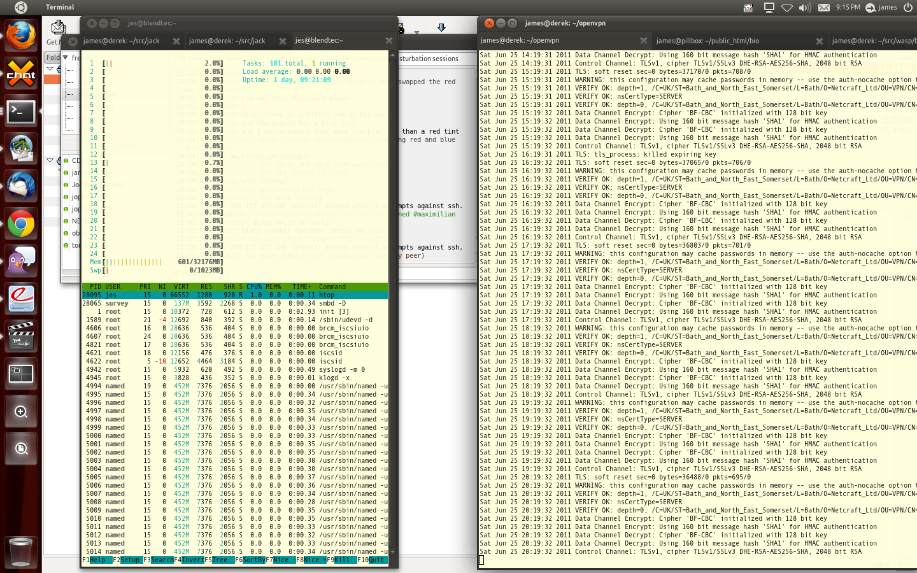917x573 pixels.
Task: Open the Trash in the launcher
Action: coord(20,551)
